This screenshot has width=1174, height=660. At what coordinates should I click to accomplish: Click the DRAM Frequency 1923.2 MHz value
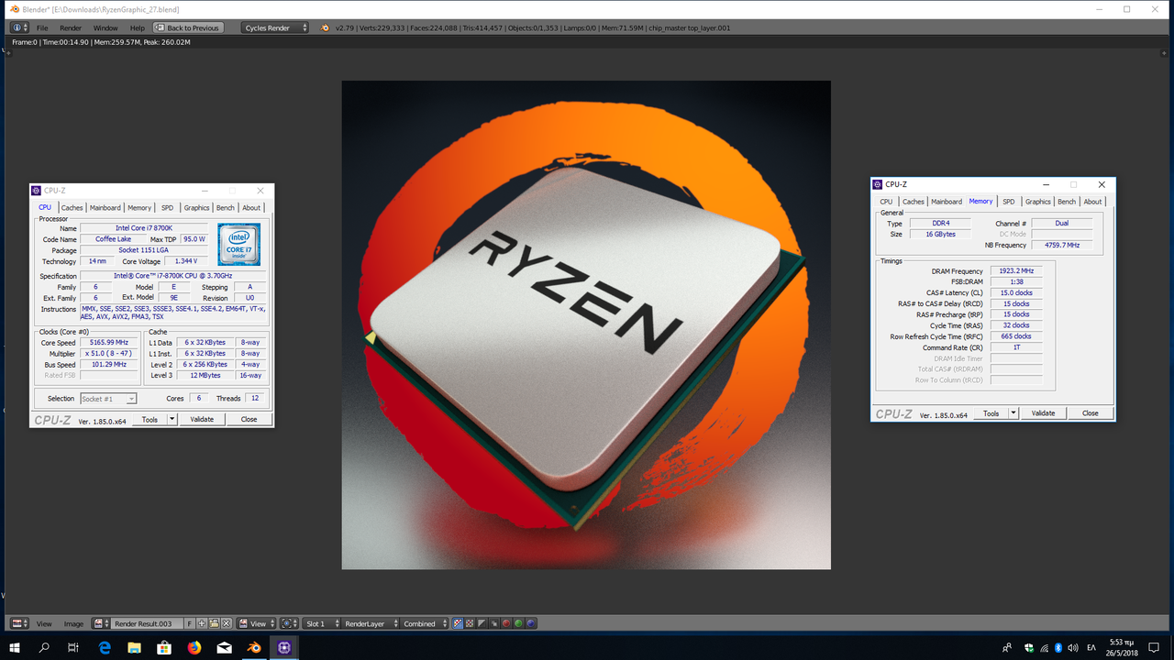coord(1016,271)
